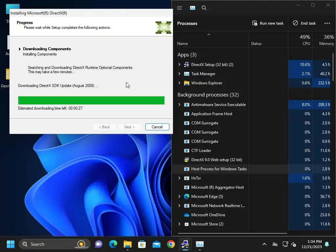Screen dimensions: 336x252
Task: Launch Microsoft Edge from the taskbar
Action: click(x=113, y=244)
